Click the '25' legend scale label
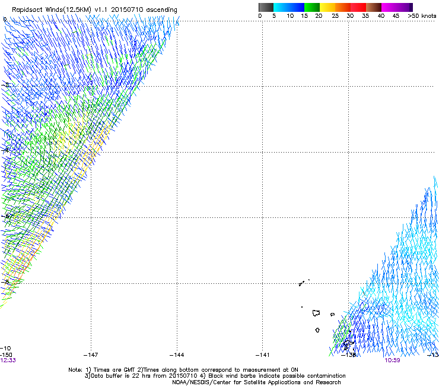The image size is (439, 386). [335, 16]
